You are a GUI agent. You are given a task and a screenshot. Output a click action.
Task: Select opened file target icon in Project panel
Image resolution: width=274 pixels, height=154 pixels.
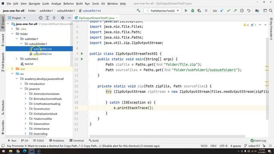pyautogui.click(x=41, y=18)
